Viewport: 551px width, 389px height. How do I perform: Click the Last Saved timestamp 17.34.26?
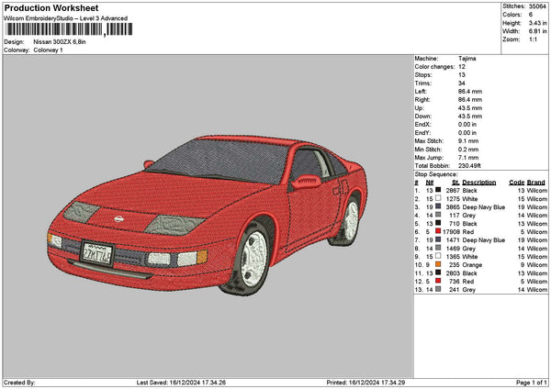[x=214, y=383]
